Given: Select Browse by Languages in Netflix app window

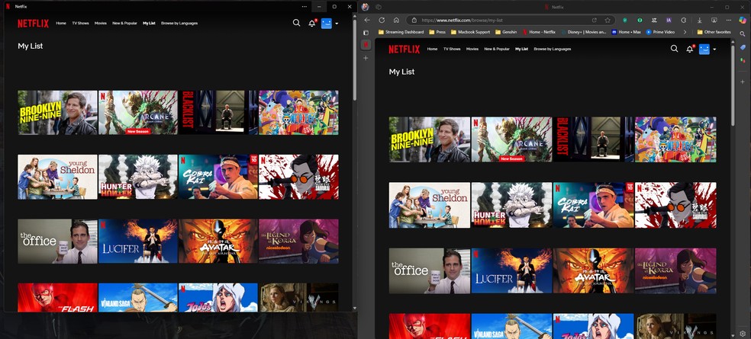Looking at the screenshot, I should click(179, 23).
